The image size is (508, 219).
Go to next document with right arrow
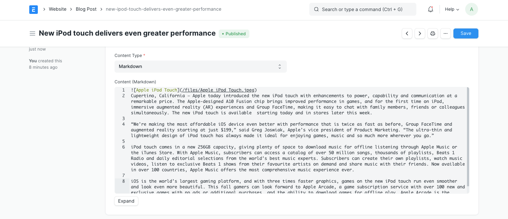coord(420,33)
